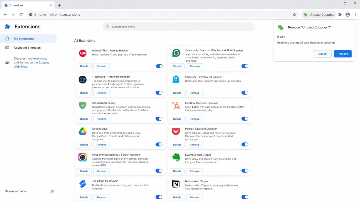Disable the Pocket extension toggle
Viewport: 360px width, 202px height.
[x=245, y=145]
